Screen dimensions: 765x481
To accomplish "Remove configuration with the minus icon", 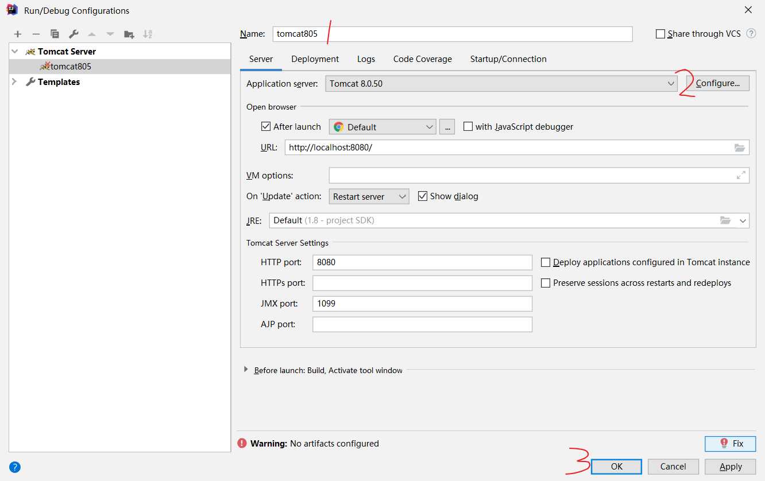I will tap(36, 34).
